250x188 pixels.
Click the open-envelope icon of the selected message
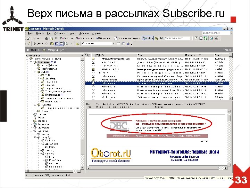click(93, 83)
